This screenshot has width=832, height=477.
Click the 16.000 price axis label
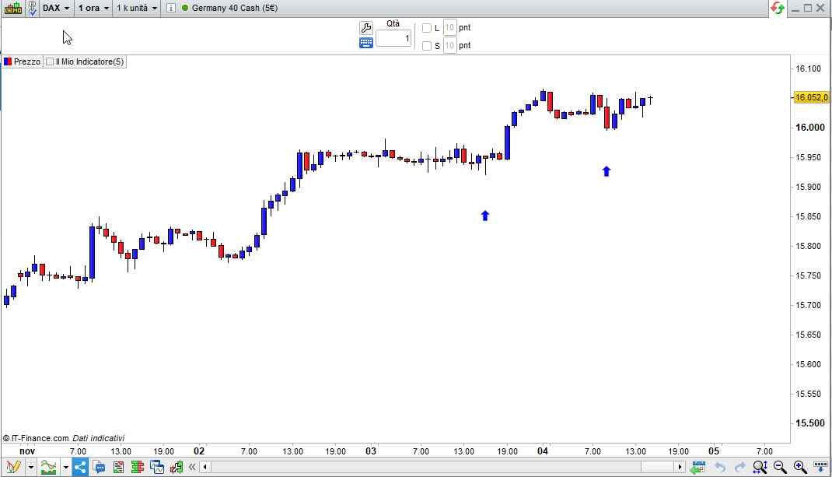pos(810,128)
